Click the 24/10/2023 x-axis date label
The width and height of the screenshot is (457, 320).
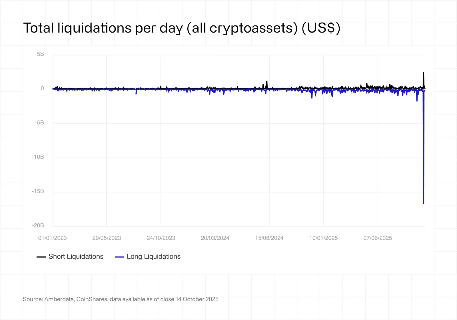(161, 238)
